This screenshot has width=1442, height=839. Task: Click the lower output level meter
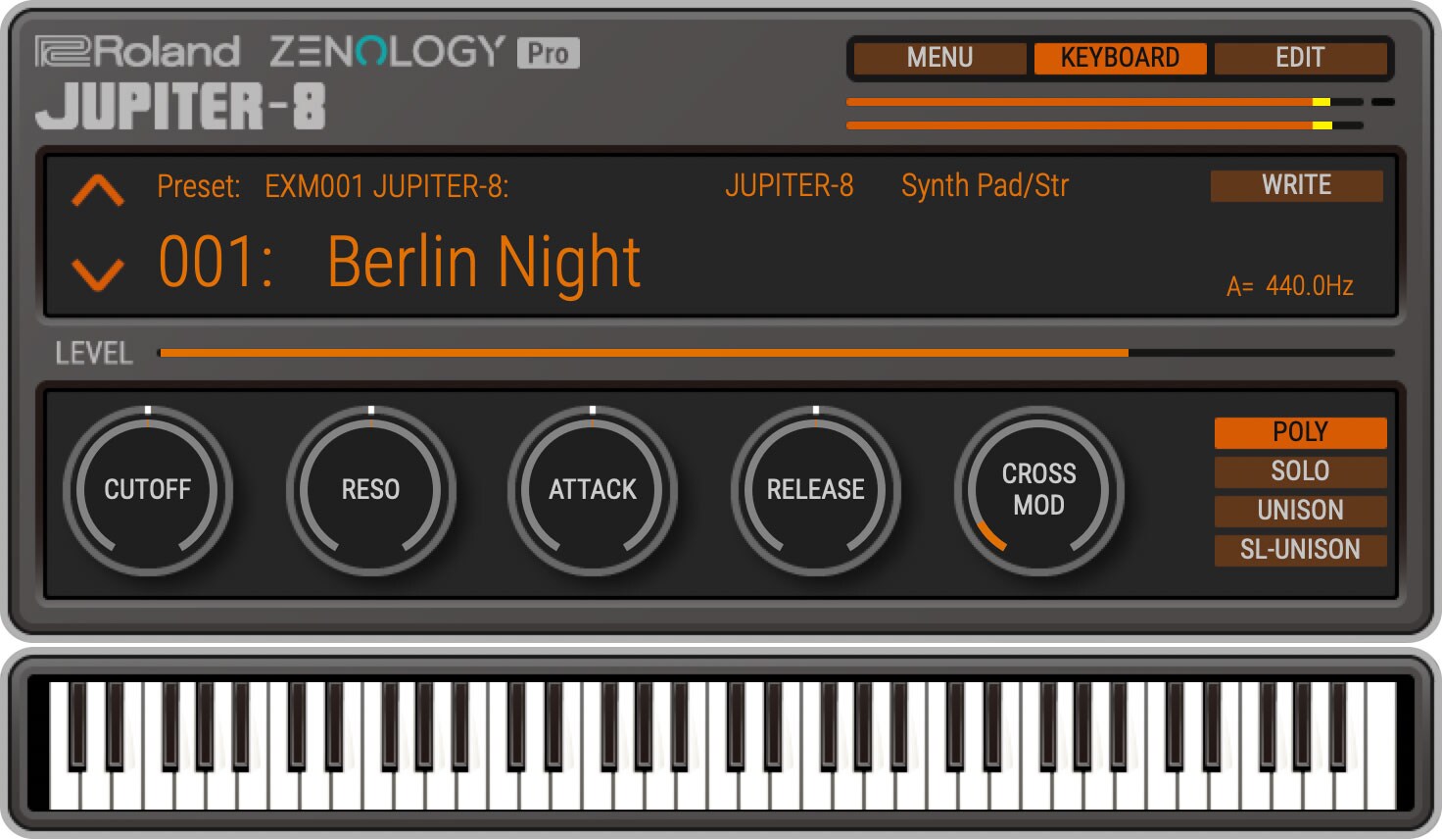click(x=1104, y=125)
